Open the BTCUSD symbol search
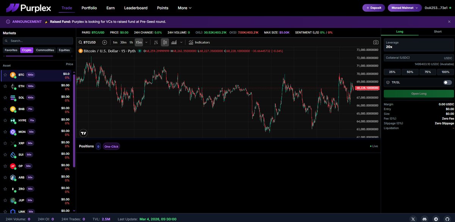Image resolution: width=455 pixels, height=222 pixels. click(x=88, y=42)
